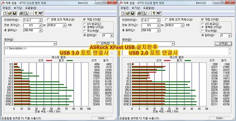The width and height of the screenshot is (236, 121).
Task: Open 큐 길이 dropdown in left window
Action: click(x=111, y=36)
